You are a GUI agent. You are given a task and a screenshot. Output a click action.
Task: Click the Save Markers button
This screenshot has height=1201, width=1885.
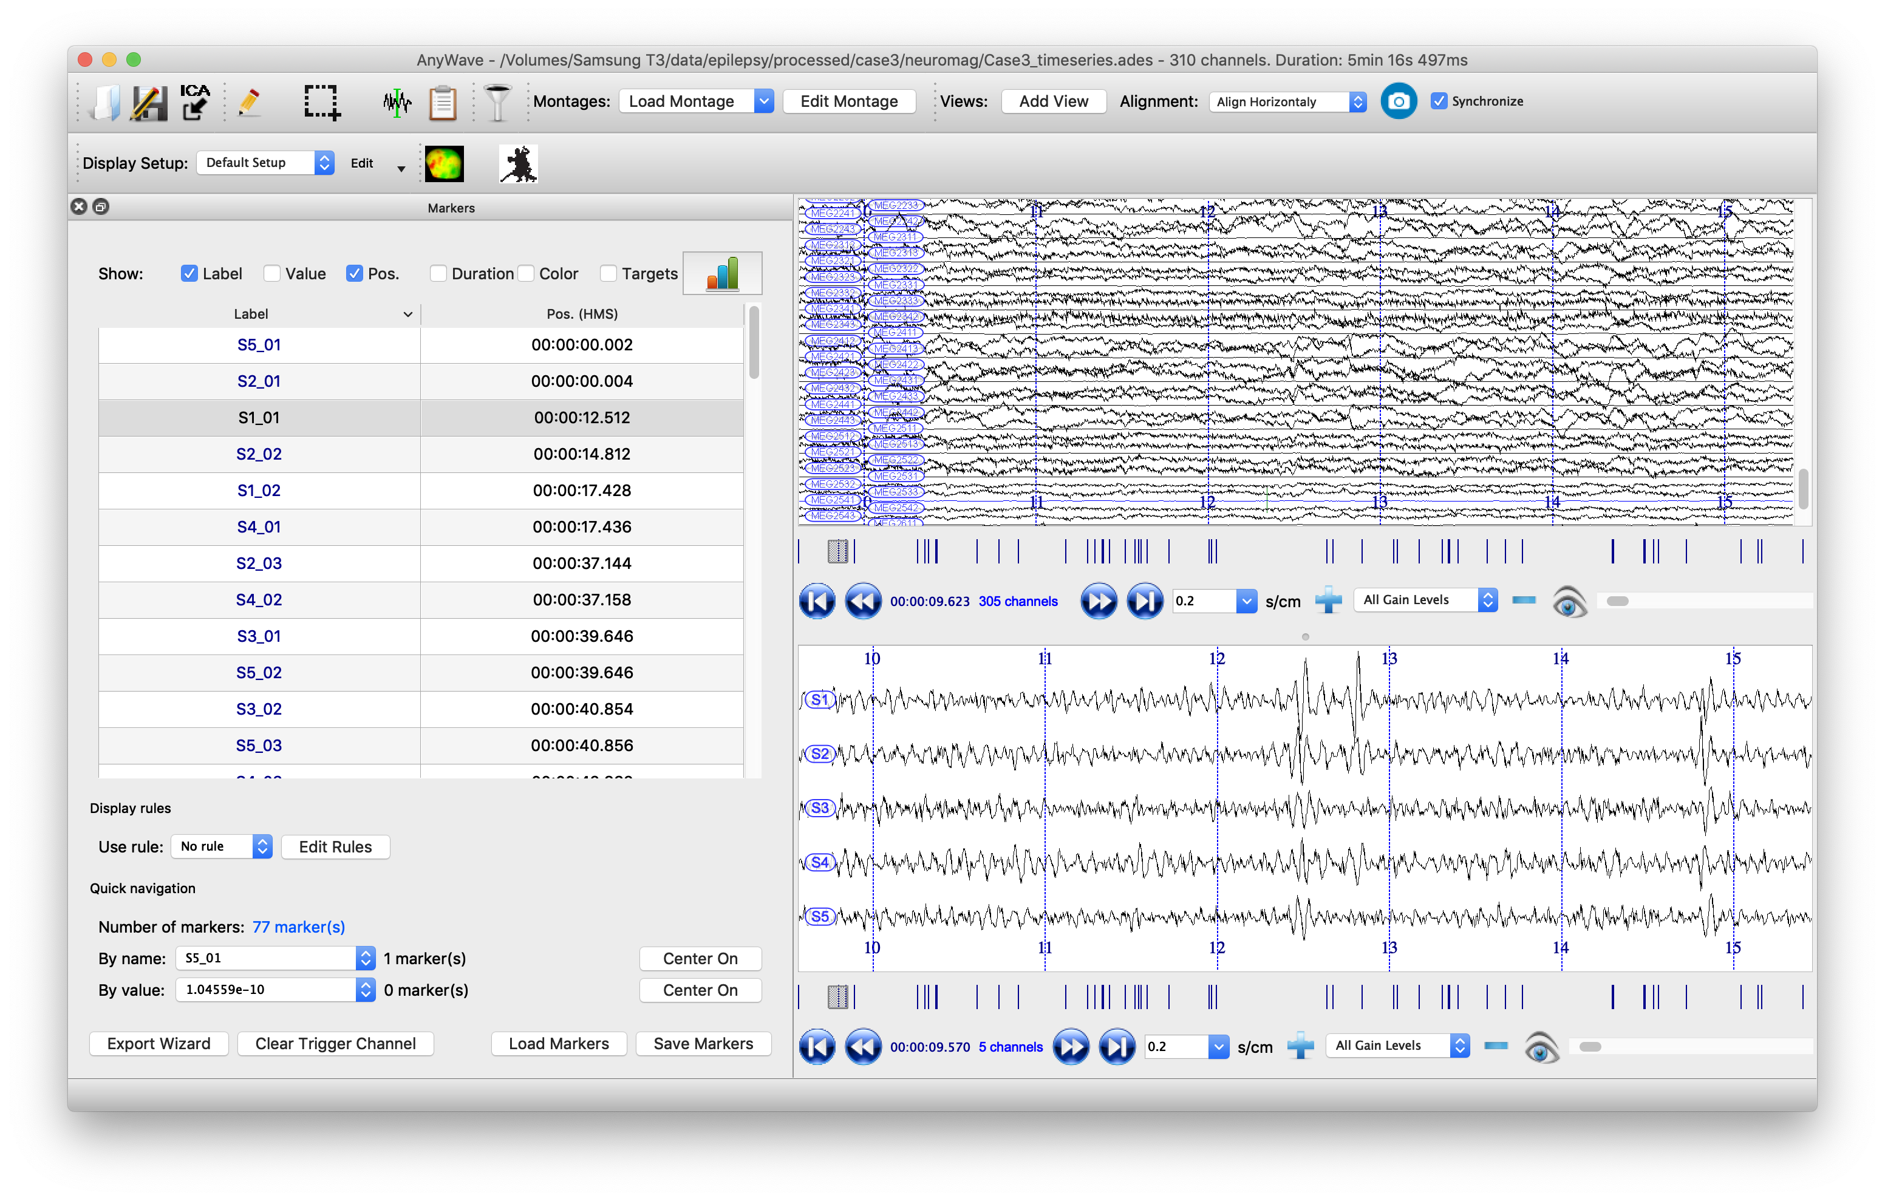[x=703, y=1044]
